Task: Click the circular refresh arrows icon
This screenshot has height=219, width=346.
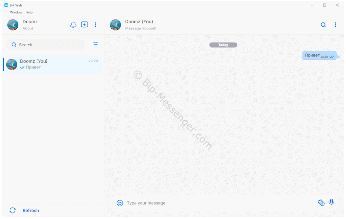Action: pos(12,210)
